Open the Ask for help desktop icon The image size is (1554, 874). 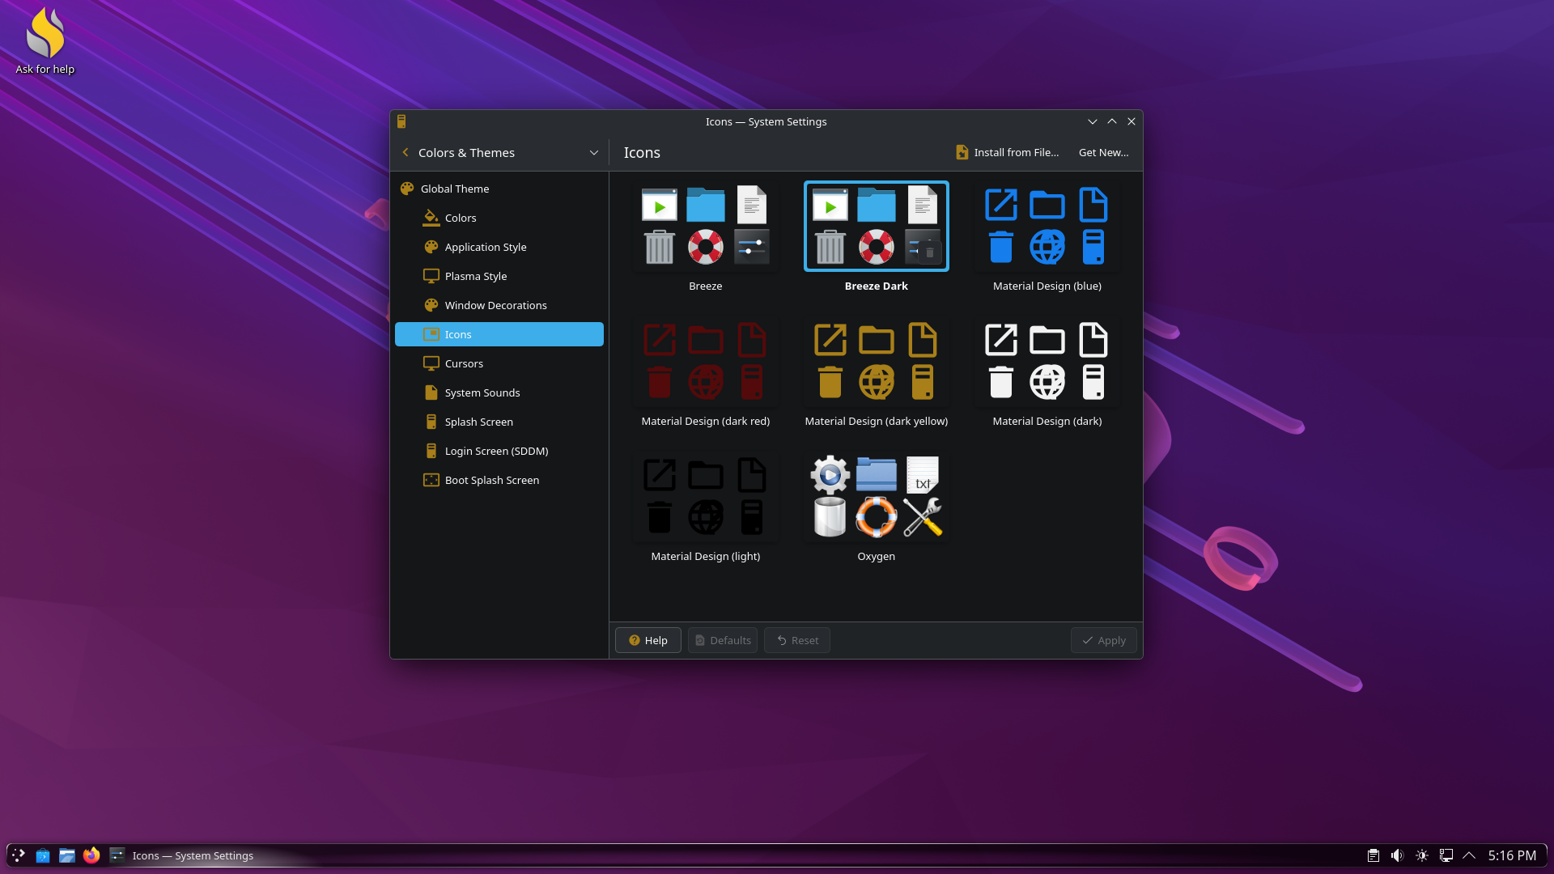[x=45, y=42]
